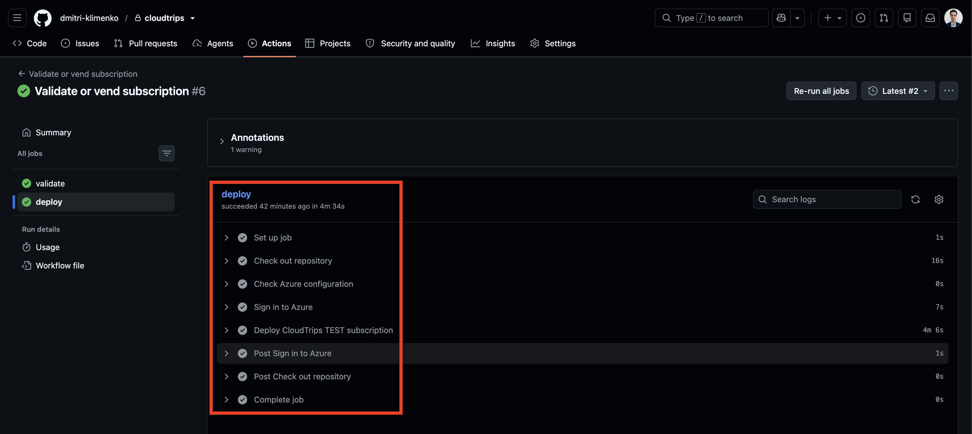Image resolution: width=972 pixels, height=434 pixels.
Task: Switch to the Code tab
Action: point(29,43)
